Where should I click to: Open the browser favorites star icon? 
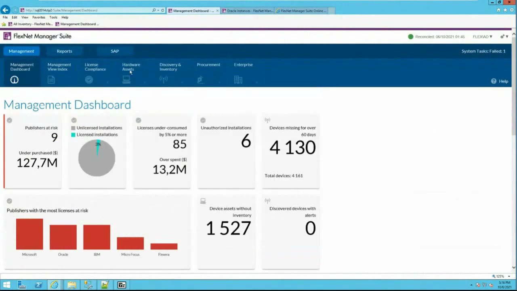(505, 11)
